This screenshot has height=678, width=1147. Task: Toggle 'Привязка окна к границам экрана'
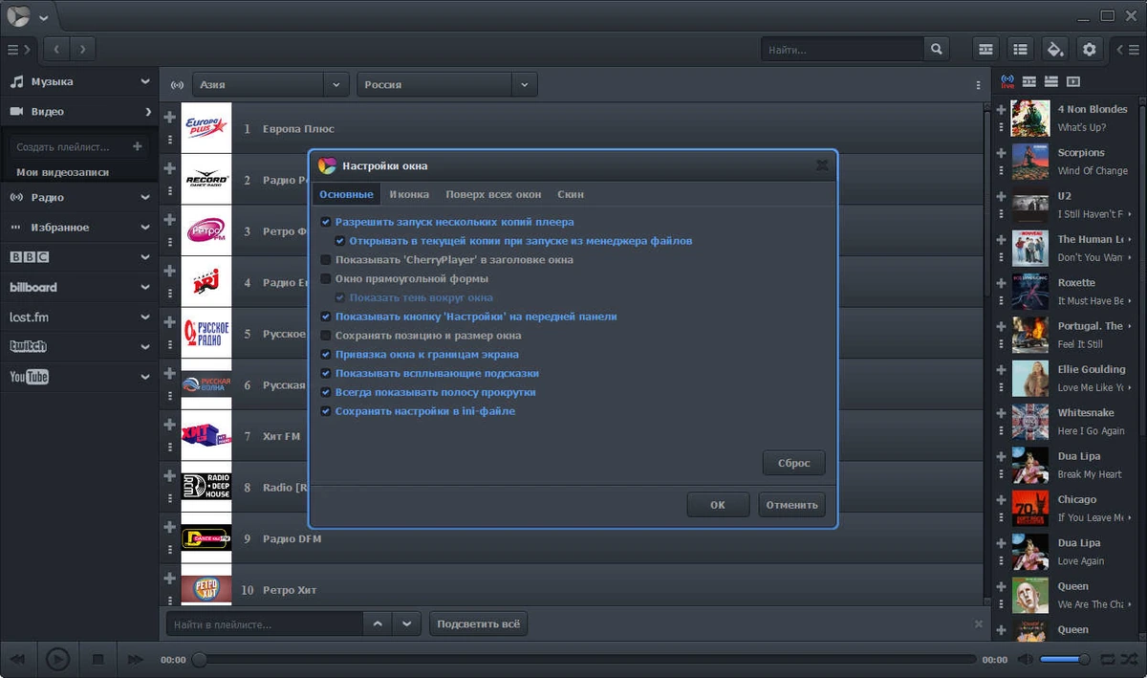[326, 355]
